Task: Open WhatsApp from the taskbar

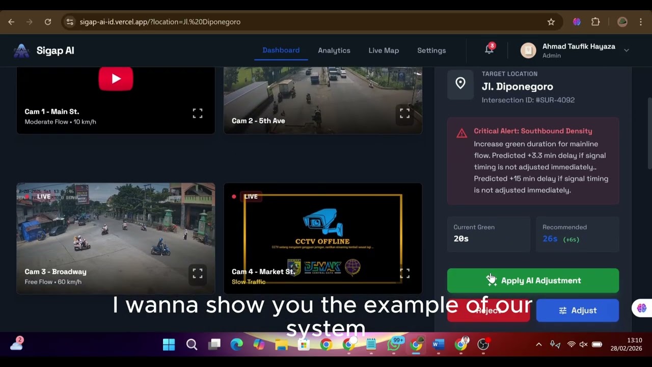Action: (x=394, y=345)
